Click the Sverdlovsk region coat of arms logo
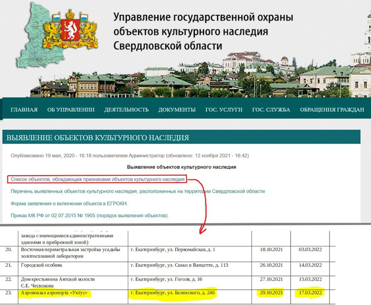Image resolution: width=371 pixels, height=305 pixels. point(70,30)
